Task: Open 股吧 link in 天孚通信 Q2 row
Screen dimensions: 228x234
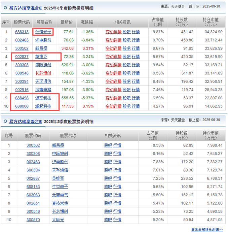Action: pos(108,170)
